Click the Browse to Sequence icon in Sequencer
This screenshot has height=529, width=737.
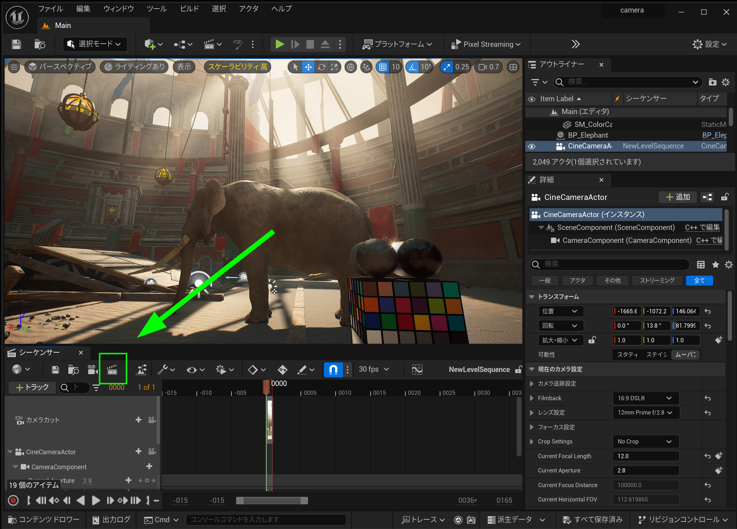pos(73,369)
